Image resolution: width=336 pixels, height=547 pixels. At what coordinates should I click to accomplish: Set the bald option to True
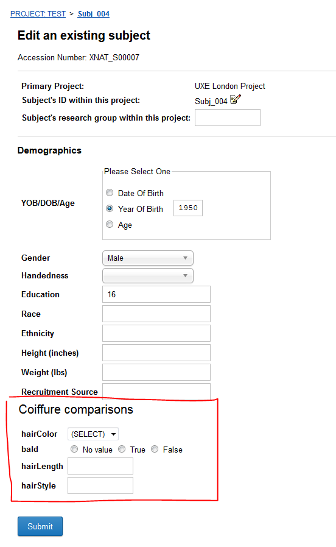pos(122,449)
